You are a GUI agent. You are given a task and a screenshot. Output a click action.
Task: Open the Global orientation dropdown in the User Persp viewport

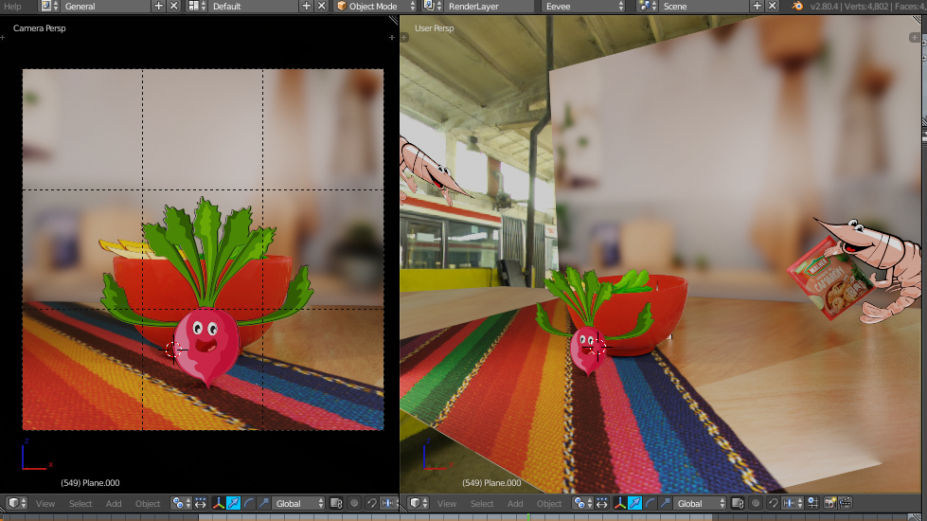coord(701,503)
